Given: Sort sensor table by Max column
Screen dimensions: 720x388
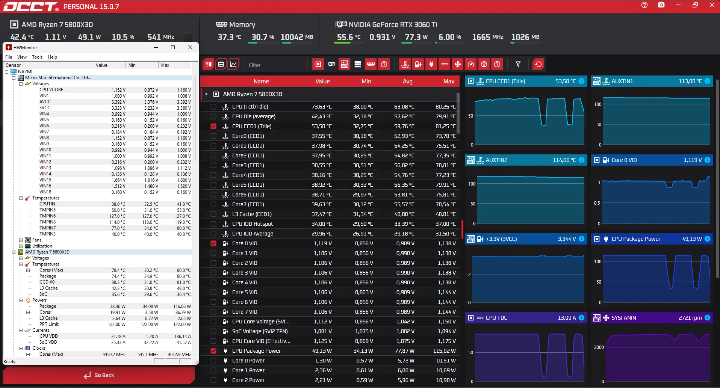Looking at the screenshot, I should (x=449, y=82).
